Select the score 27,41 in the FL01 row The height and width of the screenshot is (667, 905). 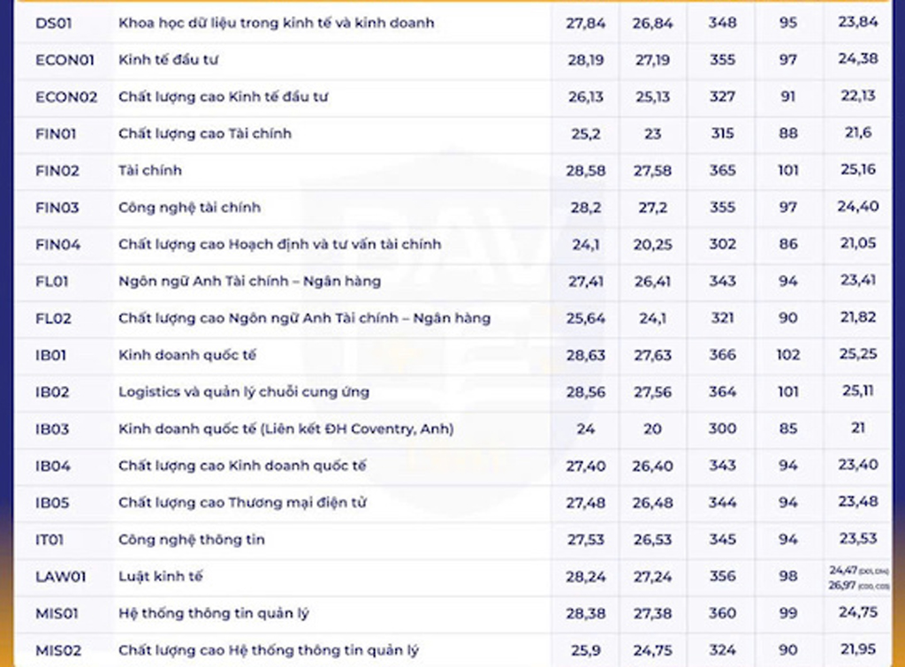(x=585, y=282)
